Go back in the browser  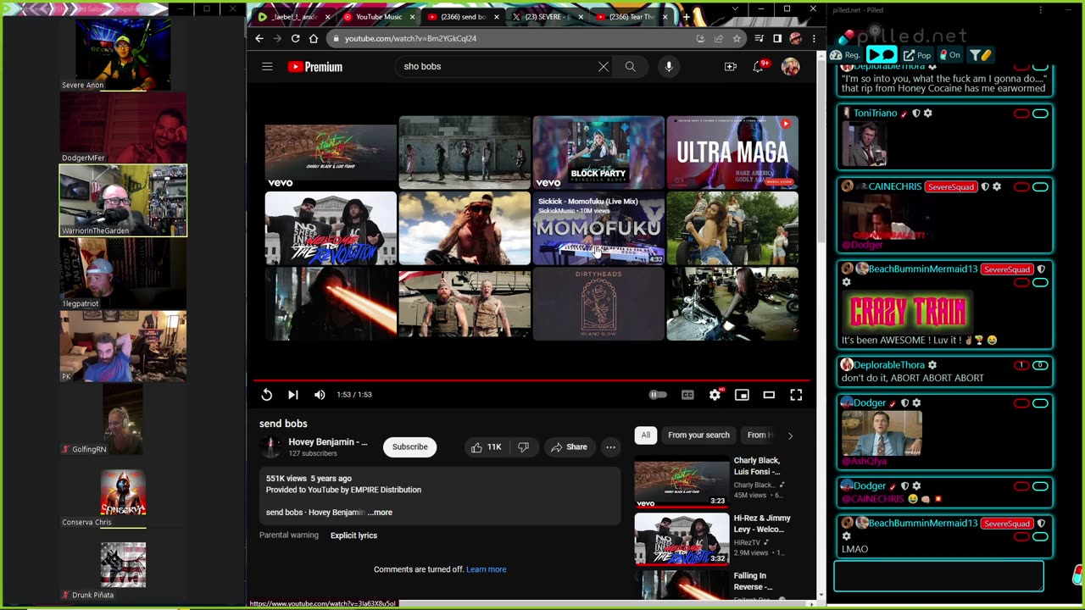pyautogui.click(x=259, y=38)
